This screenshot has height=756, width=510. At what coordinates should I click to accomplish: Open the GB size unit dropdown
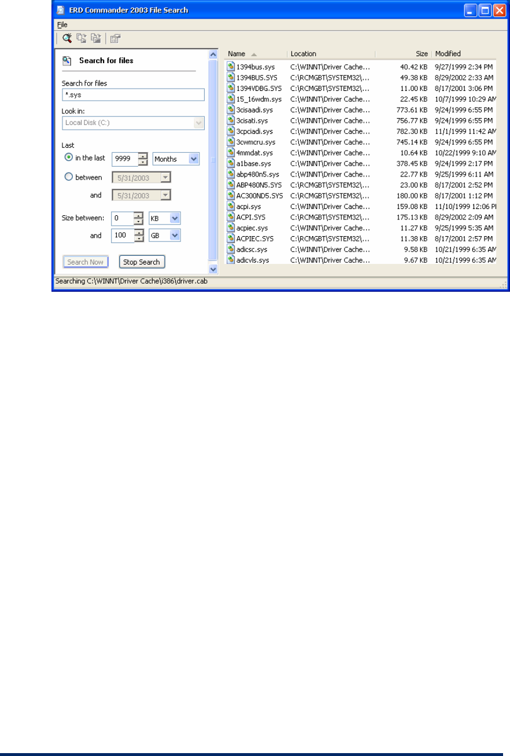click(176, 236)
